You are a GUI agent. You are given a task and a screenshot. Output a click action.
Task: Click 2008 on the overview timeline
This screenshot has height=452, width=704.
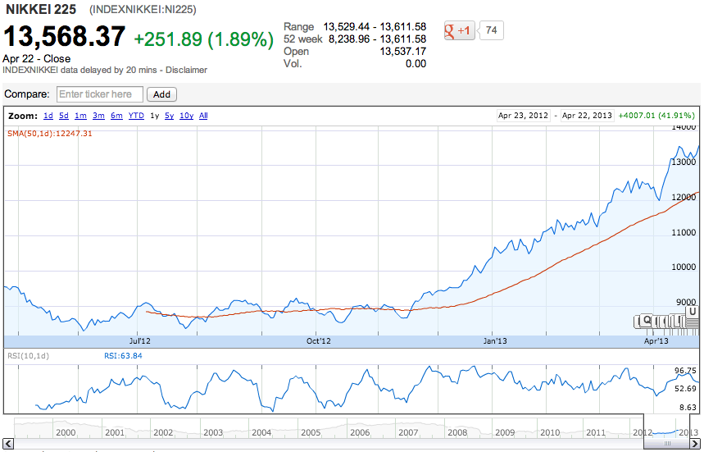[x=457, y=432]
